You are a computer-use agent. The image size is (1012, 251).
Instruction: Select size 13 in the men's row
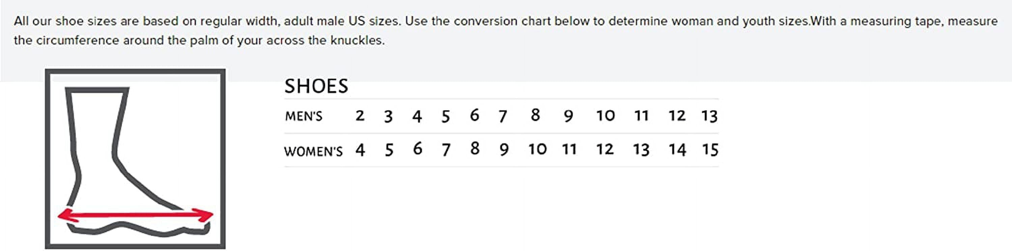[709, 116]
